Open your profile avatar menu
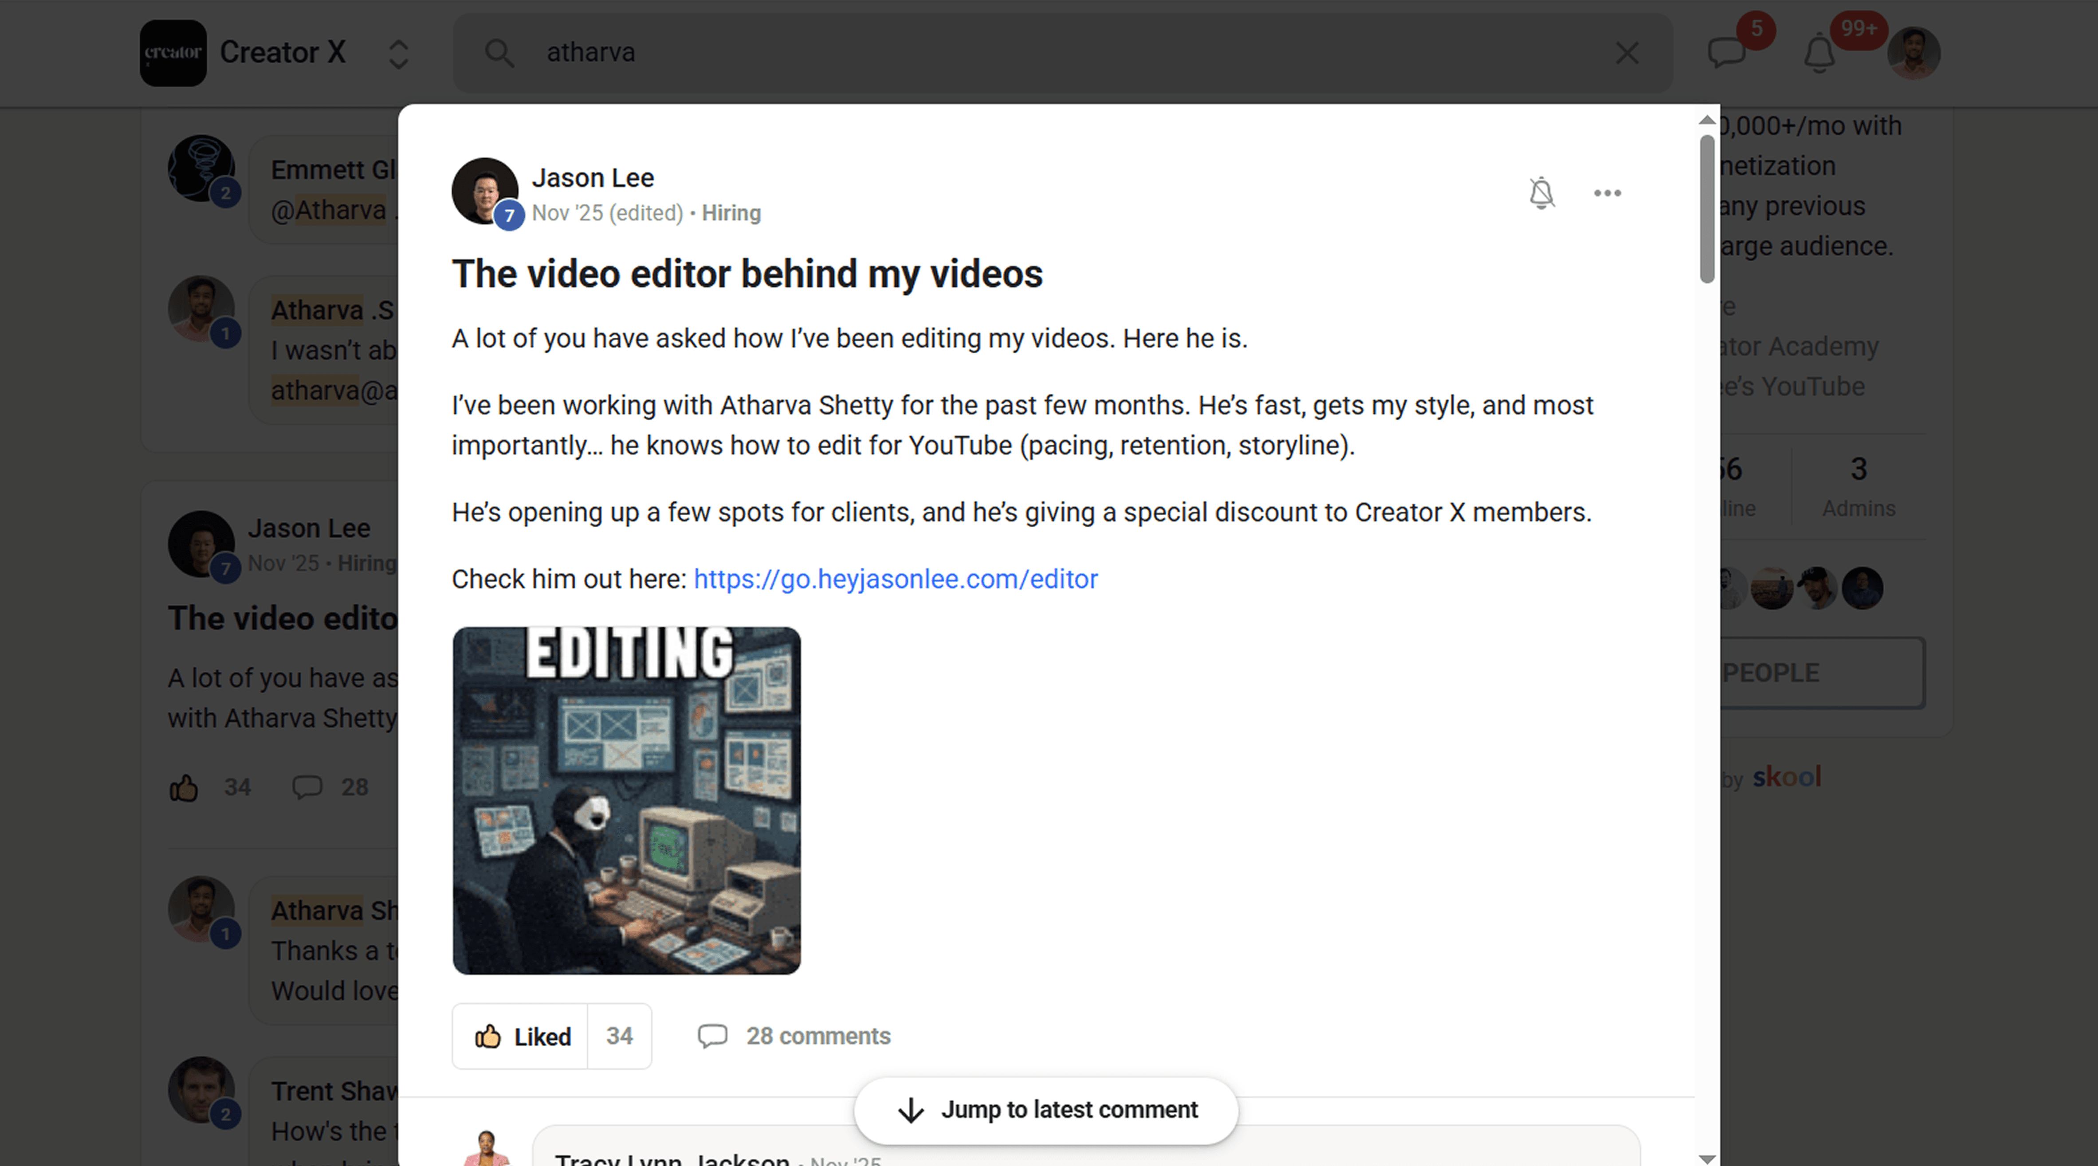 (1913, 53)
